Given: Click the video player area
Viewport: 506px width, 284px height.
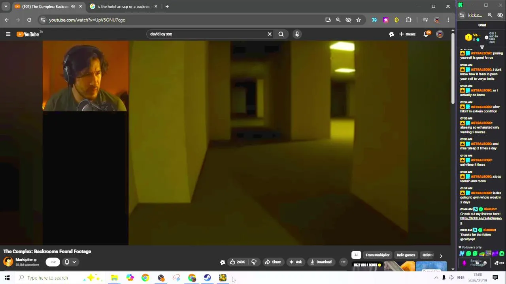Looking at the screenshot, I should point(225,143).
